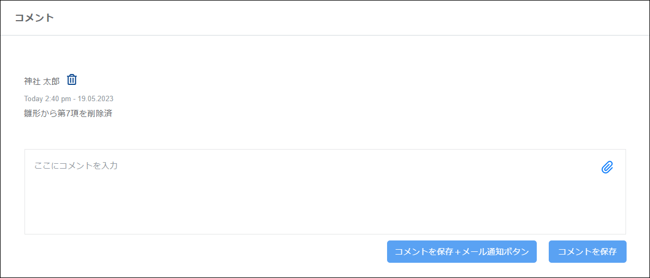The height and width of the screenshot is (278, 650).
Task: Click コメントを保存+メール通知ボタン
Action: click(462, 252)
